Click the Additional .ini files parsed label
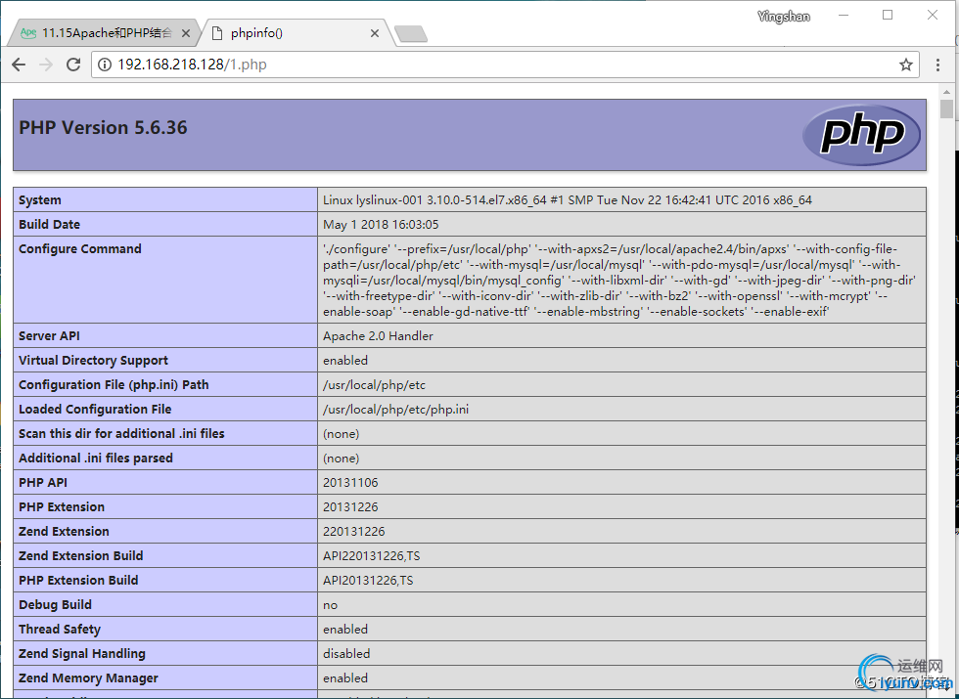The height and width of the screenshot is (699, 959). point(96,458)
